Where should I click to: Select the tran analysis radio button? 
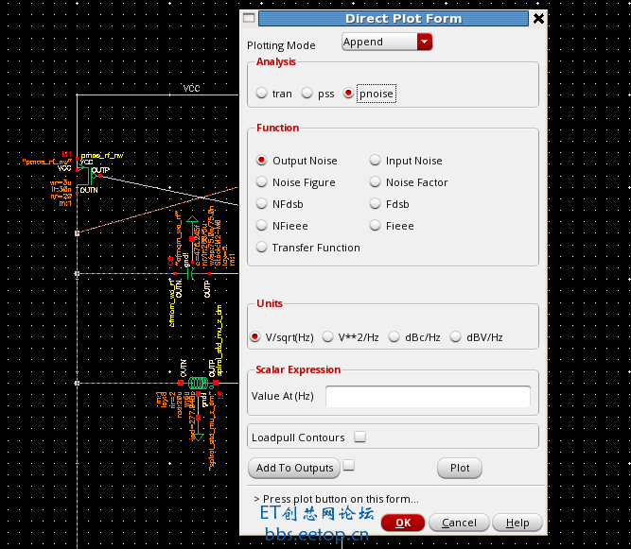point(261,94)
